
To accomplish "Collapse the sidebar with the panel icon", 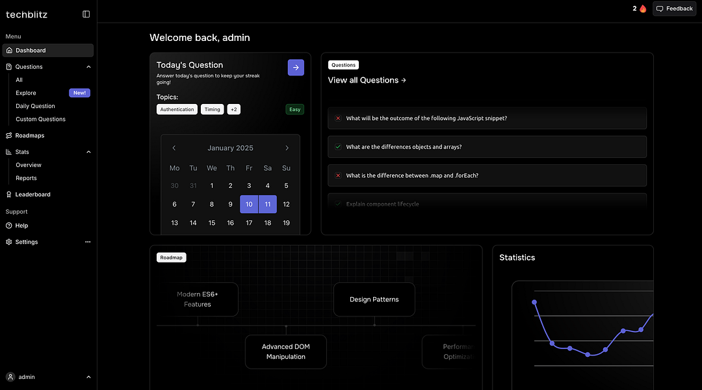I will 86,14.
